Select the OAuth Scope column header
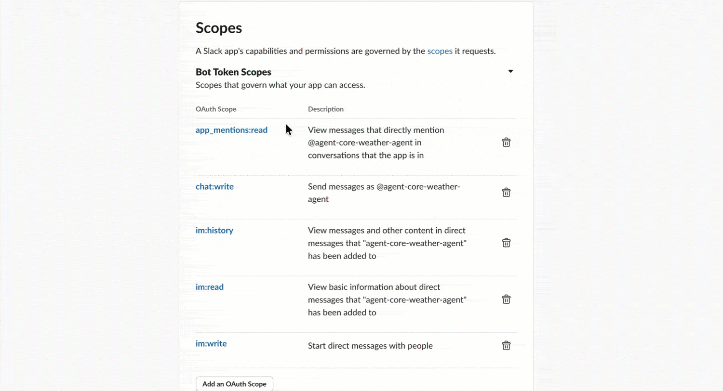 point(215,109)
